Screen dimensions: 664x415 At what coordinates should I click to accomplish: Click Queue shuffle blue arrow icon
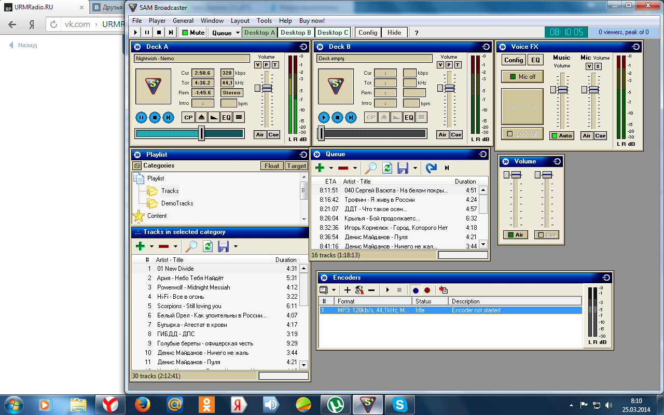tap(431, 168)
